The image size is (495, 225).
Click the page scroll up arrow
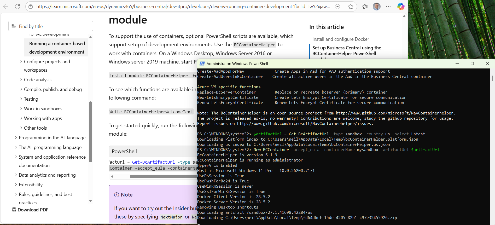[404, 16]
